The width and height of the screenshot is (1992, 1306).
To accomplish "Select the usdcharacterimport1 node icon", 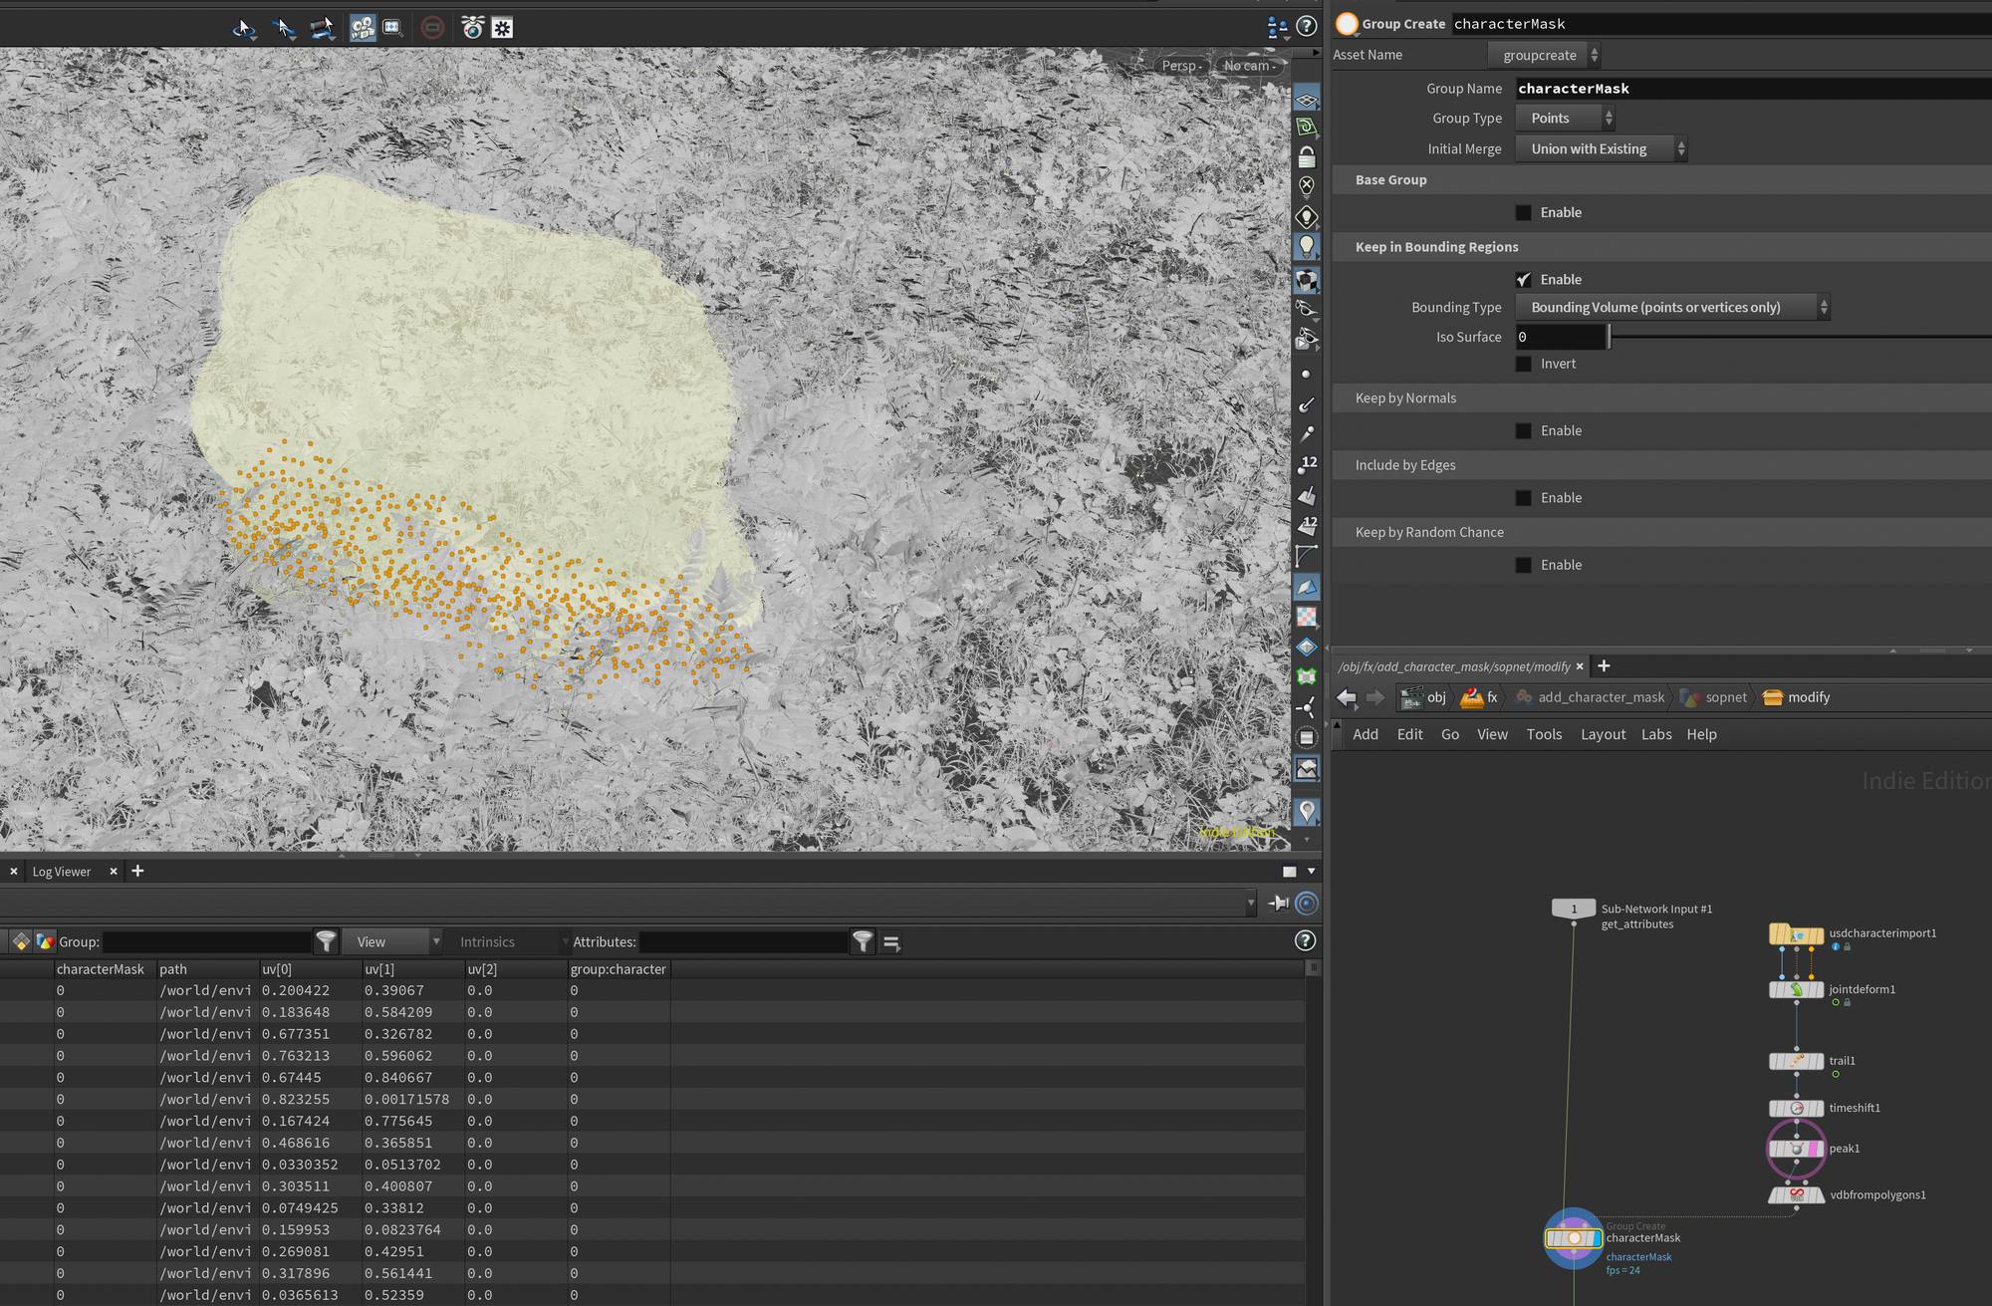I will tap(1796, 934).
